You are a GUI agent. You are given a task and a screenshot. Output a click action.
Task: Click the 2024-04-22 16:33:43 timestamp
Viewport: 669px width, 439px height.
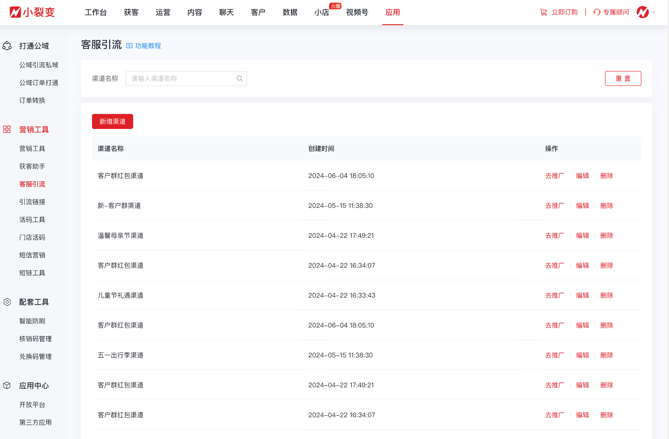click(x=342, y=296)
